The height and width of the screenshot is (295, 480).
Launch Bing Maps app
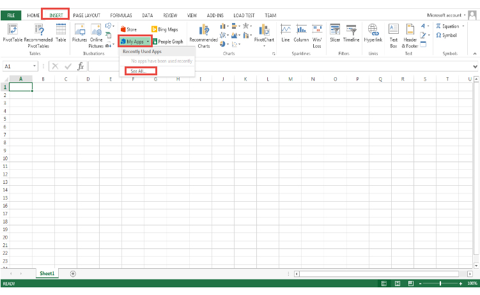coord(165,29)
